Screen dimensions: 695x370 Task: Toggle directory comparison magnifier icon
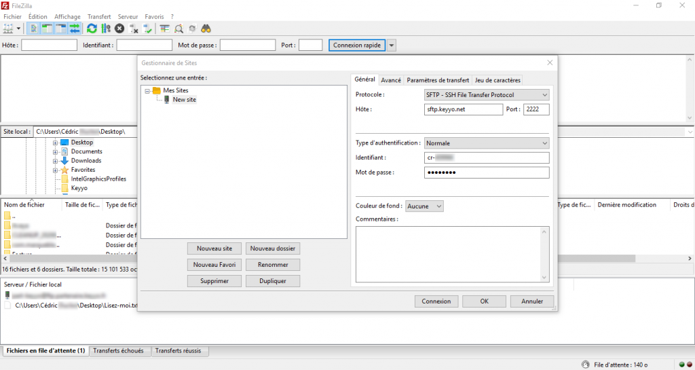pos(179,29)
